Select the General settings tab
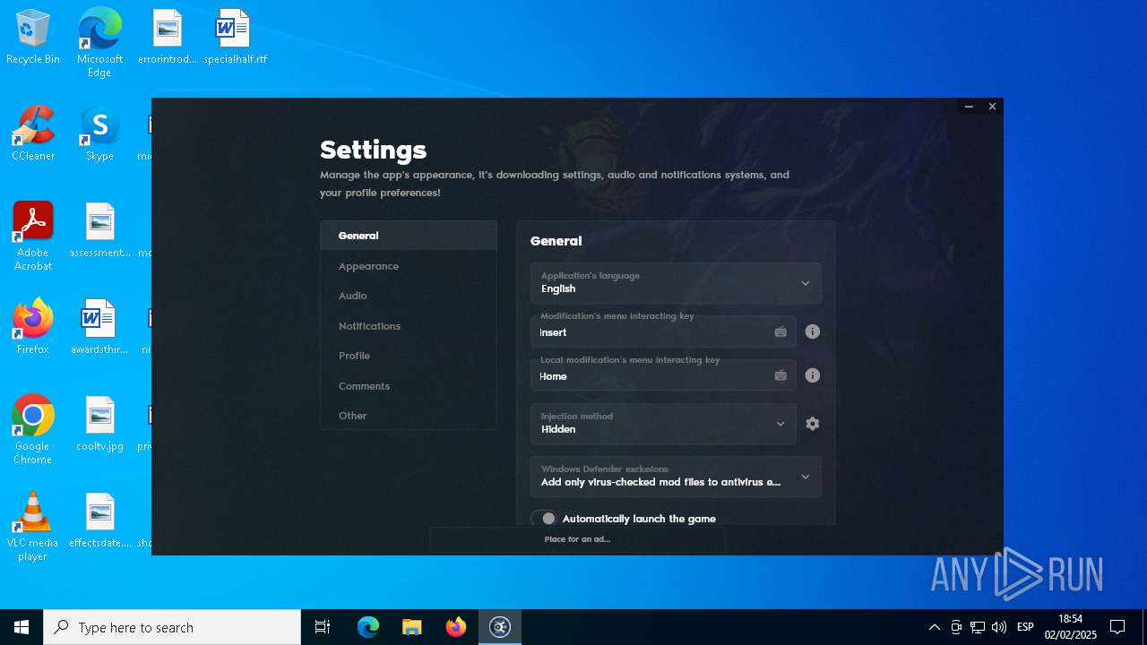The height and width of the screenshot is (645, 1147). 409,236
